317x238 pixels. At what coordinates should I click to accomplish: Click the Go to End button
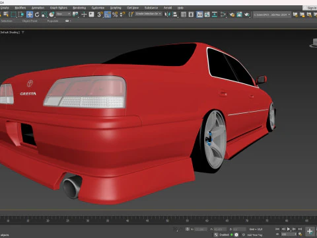(300, 229)
